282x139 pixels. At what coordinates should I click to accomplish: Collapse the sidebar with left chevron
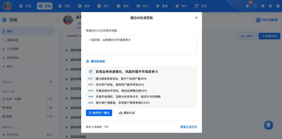coord(58,20)
